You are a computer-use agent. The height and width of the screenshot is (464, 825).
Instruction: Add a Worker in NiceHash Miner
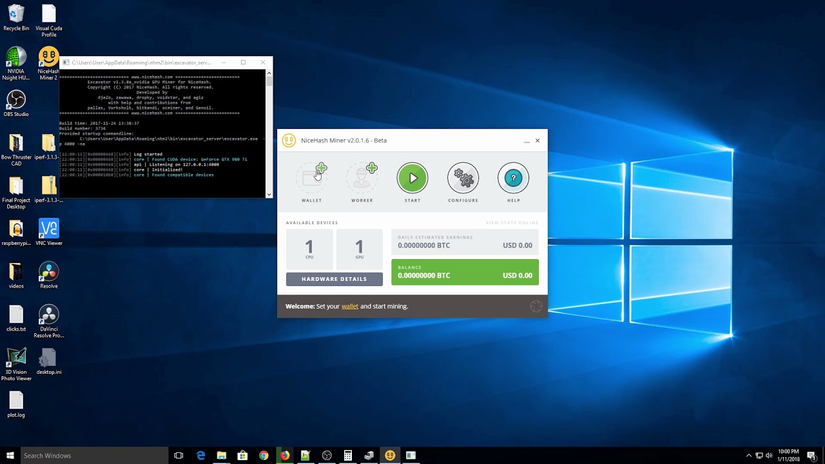(362, 179)
